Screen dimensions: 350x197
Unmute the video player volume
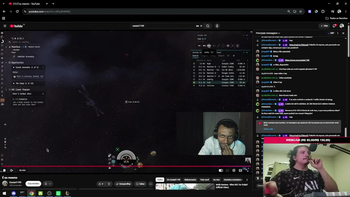(11, 170)
